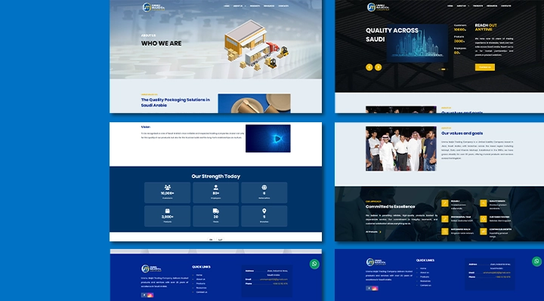Open Home in the About page navigation
544x301 pixels.
click(227, 6)
